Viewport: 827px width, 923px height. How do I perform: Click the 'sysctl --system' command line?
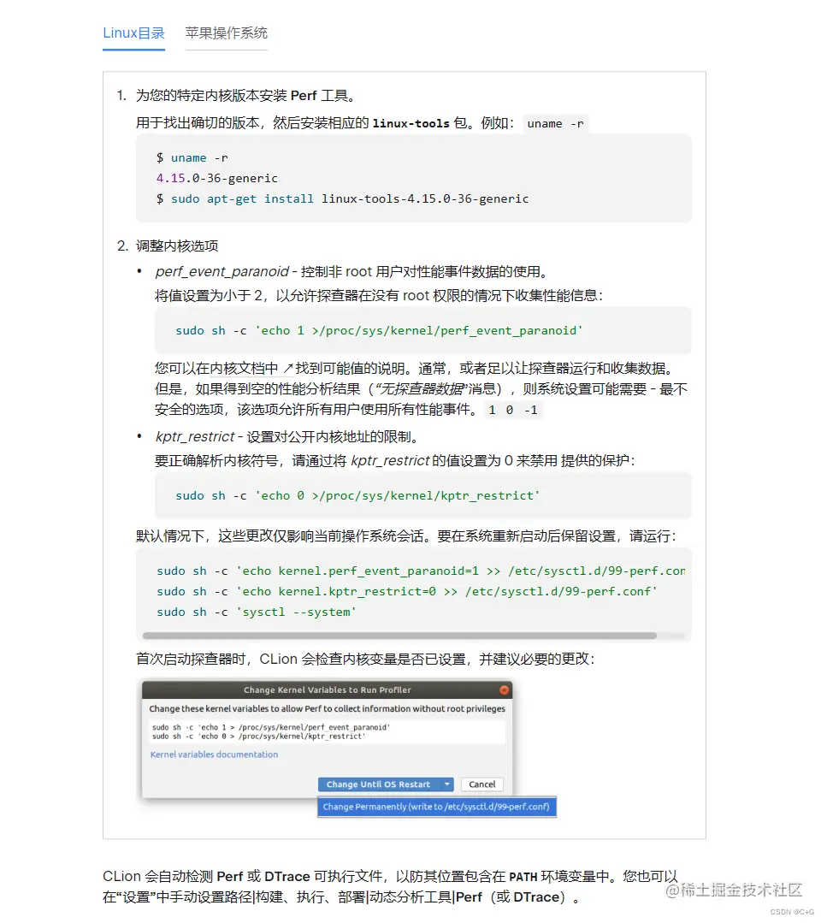click(256, 612)
